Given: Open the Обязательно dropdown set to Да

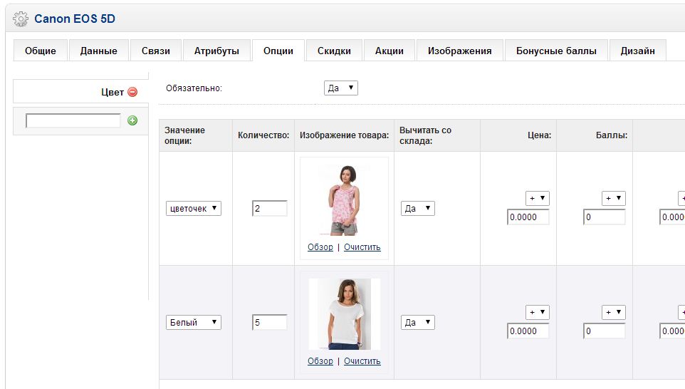Looking at the screenshot, I should (x=341, y=88).
